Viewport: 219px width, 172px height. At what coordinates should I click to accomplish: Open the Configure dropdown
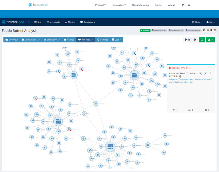pyautogui.click(x=88, y=22)
